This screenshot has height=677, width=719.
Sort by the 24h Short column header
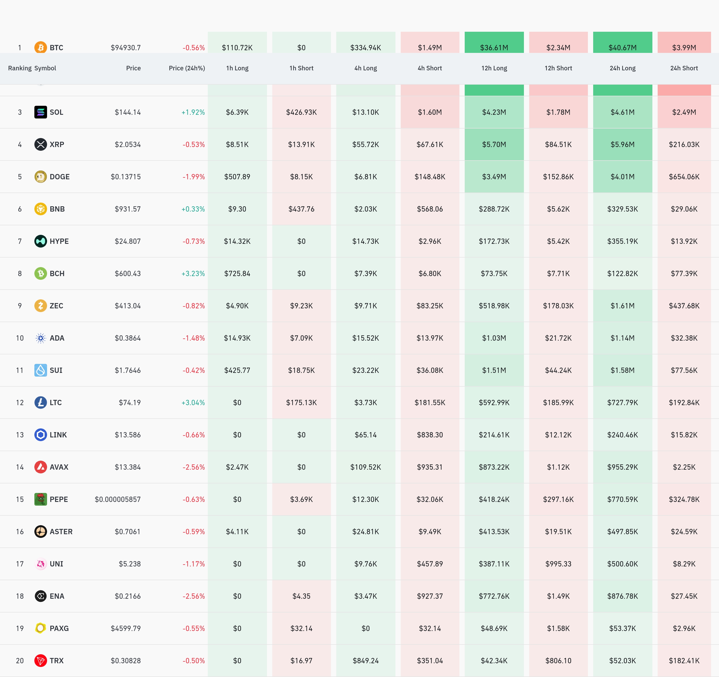684,68
